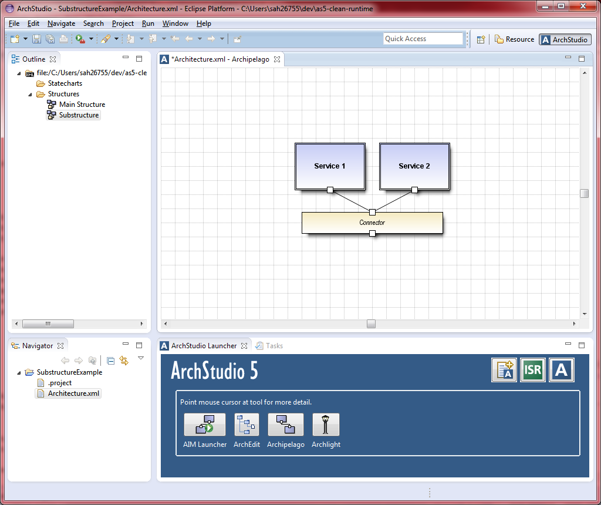Toggle Link with Editor in Navigator
The image size is (601, 505).
click(124, 361)
